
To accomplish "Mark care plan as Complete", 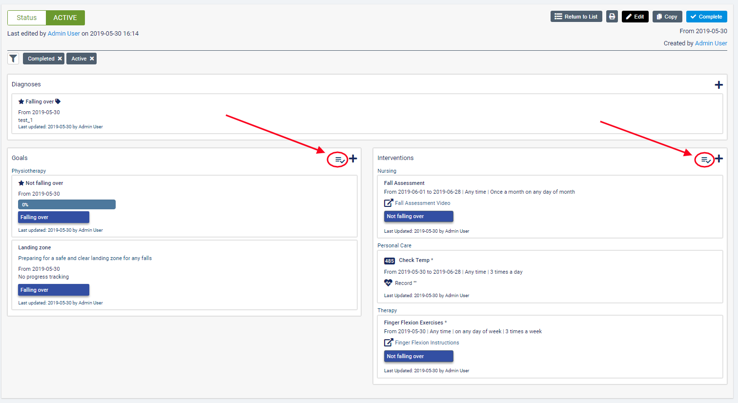I will coord(706,17).
